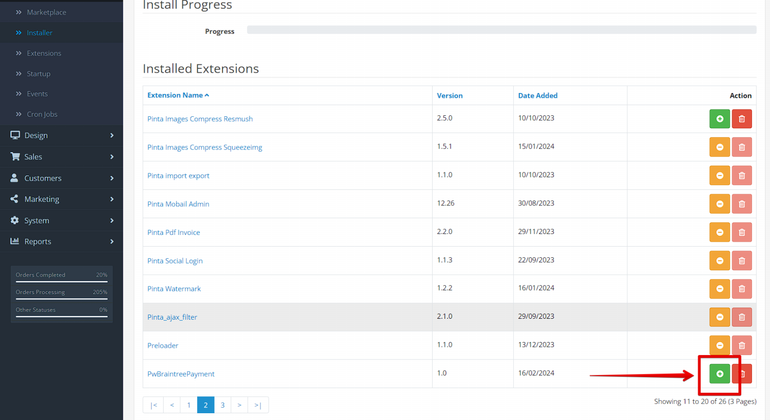
Task: Uninstall Pinta Images Compress Squeezeimg orange button
Action: point(720,147)
